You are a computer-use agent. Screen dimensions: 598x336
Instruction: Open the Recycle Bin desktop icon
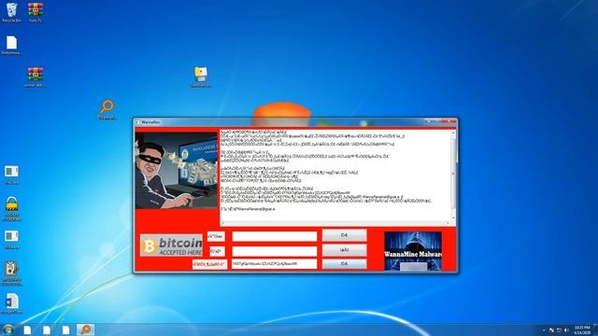[11, 12]
